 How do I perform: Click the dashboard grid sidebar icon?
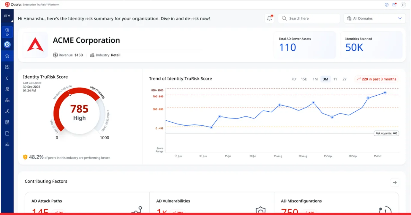point(7,67)
